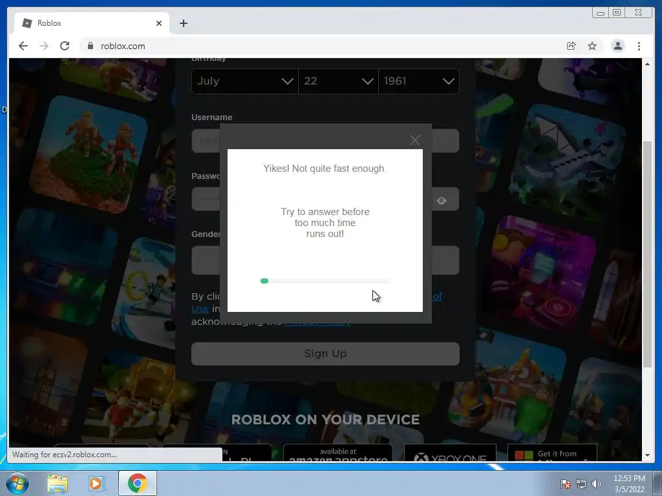This screenshot has width=662, height=496.
Task: Click 'ROBLOX ON YOUR DEVICE' heading
Action: (326, 420)
